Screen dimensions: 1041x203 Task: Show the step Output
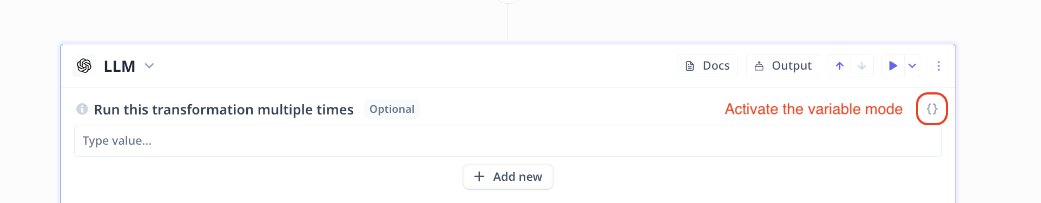[783, 66]
